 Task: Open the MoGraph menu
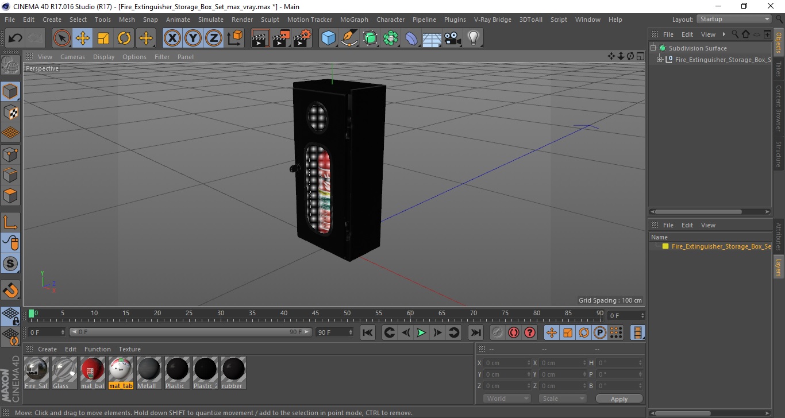[x=354, y=20]
